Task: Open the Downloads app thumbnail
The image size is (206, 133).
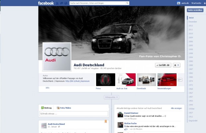Action: tap(147, 80)
